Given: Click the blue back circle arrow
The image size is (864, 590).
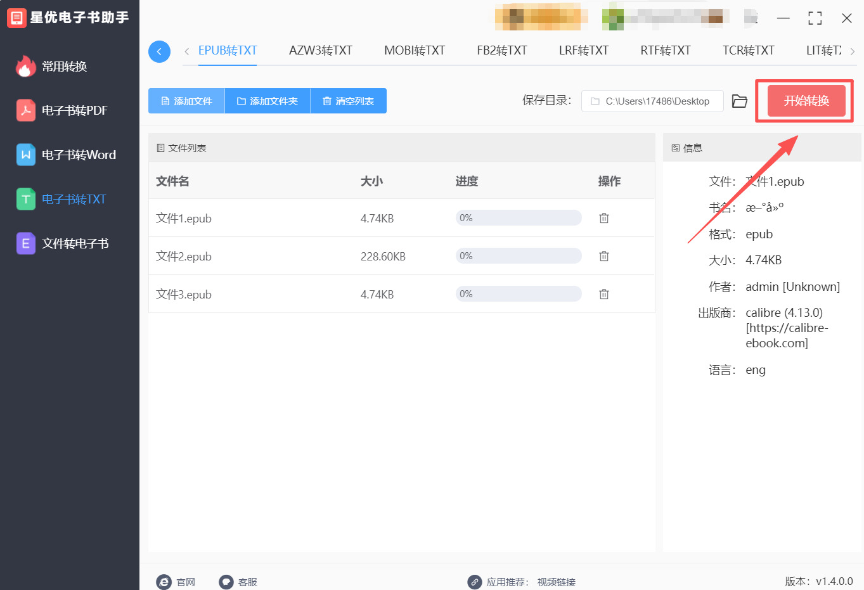Looking at the screenshot, I should [159, 51].
